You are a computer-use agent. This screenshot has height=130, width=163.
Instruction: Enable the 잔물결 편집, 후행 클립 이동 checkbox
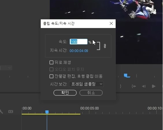click(x=51, y=76)
